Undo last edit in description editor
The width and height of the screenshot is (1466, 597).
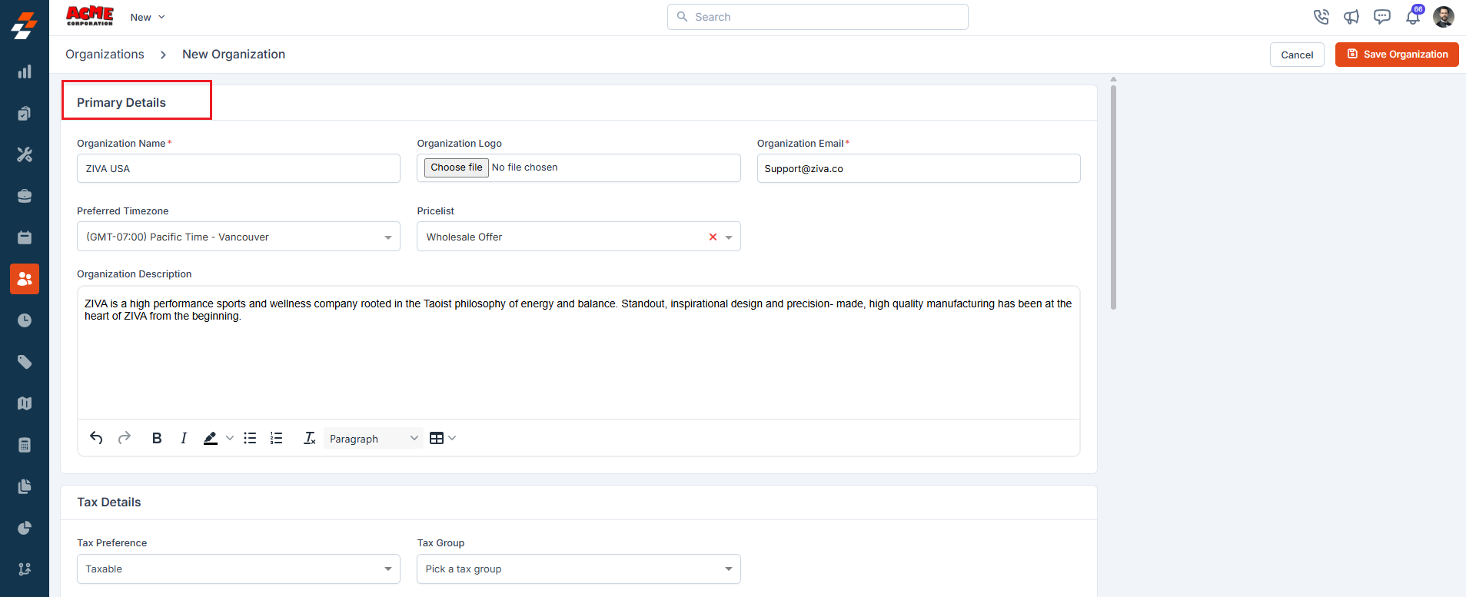[x=96, y=438]
